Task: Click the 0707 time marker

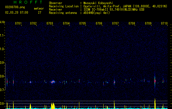Action: (x=115, y=23)
